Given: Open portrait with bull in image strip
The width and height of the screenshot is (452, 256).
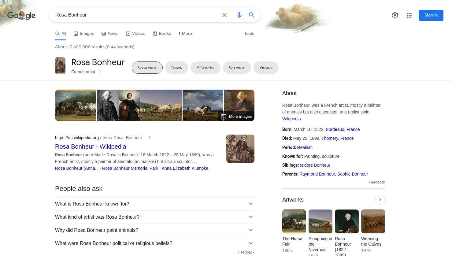Looking at the screenshot, I should pos(129,105).
